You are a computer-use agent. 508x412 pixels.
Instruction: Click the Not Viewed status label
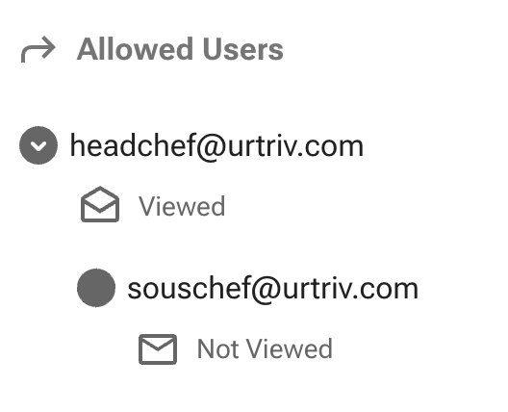[265, 348]
